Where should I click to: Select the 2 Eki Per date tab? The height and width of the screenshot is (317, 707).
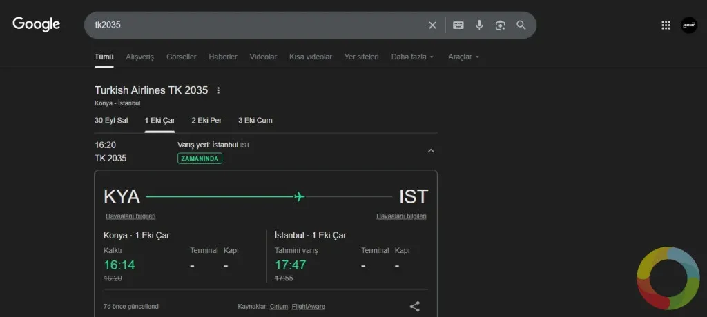pyautogui.click(x=206, y=120)
